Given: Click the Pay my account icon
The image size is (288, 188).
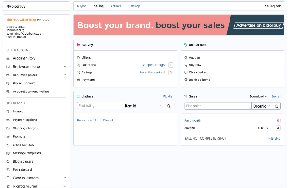Looking at the screenshot, I should [x=8, y=83].
